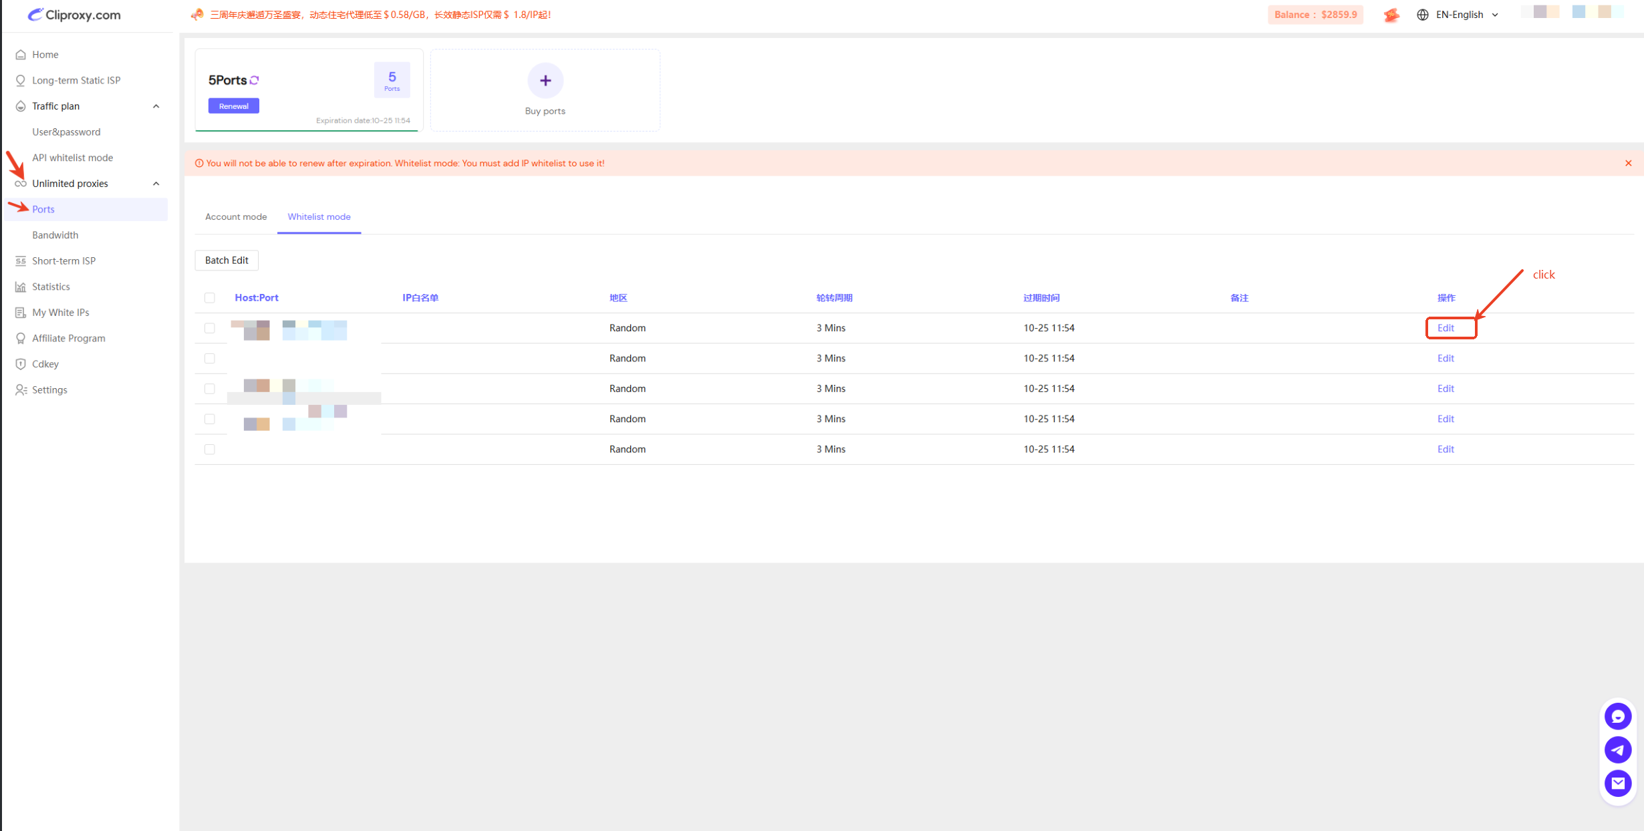This screenshot has width=1644, height=831.
Task: Click the Telegram contact icon
Action: coord(1618,750)
